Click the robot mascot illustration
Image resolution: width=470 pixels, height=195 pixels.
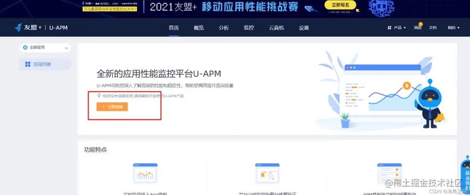click(x=430, y=104)
